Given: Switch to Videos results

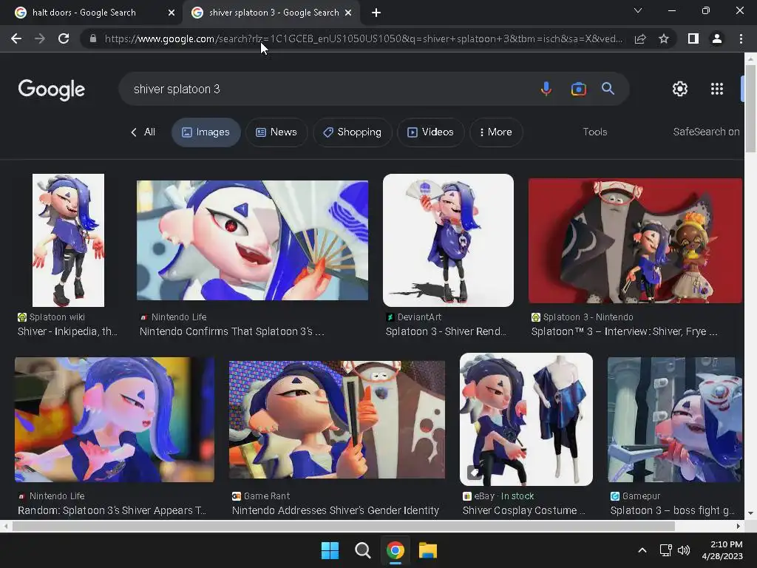Looking at the screenshot, I should [x=431, y=132].
